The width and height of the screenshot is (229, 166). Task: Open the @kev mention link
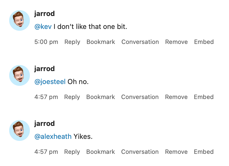43,27
